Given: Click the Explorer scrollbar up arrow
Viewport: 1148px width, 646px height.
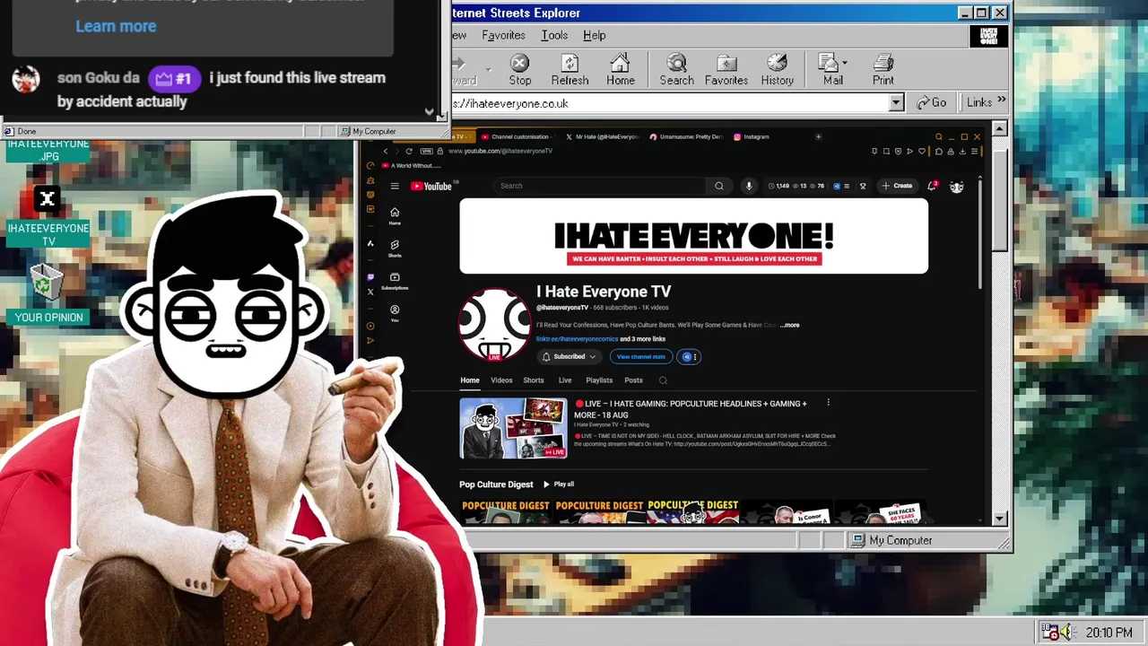Looking at the screenshot, I should click(999, 129).
